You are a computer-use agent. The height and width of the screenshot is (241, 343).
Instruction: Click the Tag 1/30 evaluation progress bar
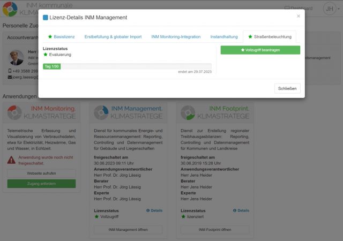(x=127, y=66)
